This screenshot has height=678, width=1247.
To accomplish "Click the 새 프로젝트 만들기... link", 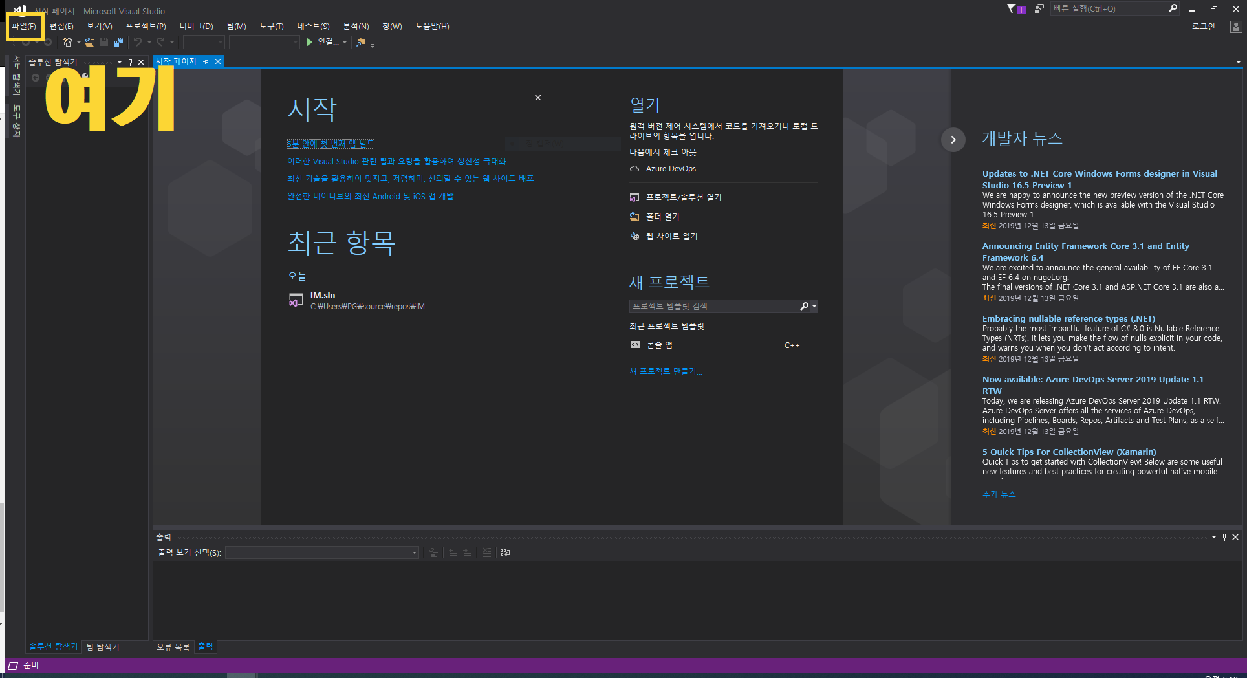I will click(666, 371).
